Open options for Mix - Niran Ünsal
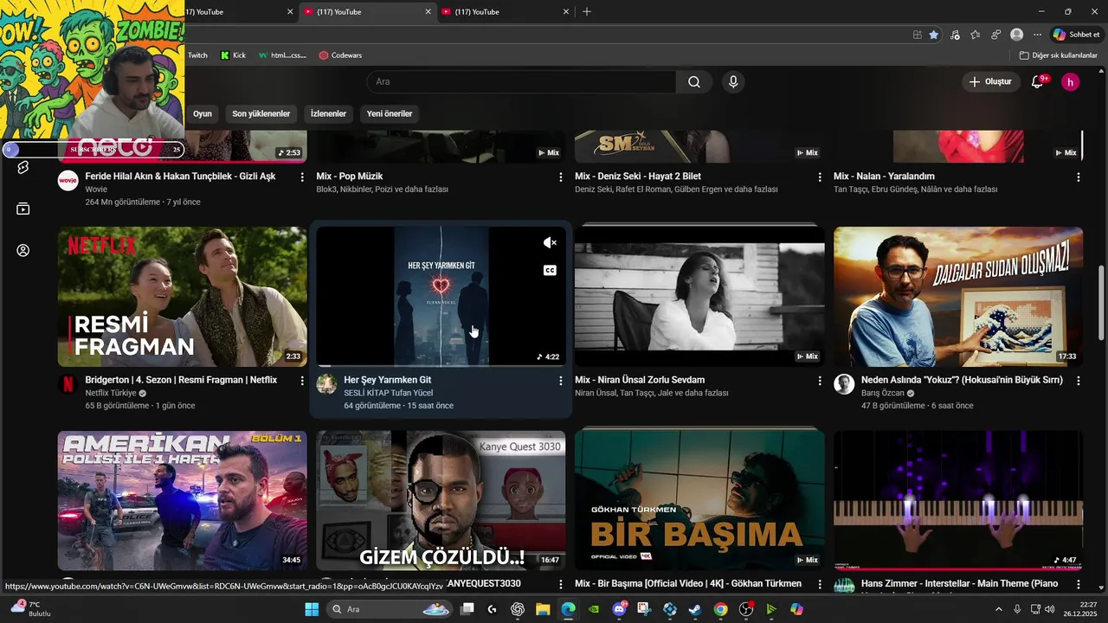The image size is (1108, 623). [x=820, y=381]
